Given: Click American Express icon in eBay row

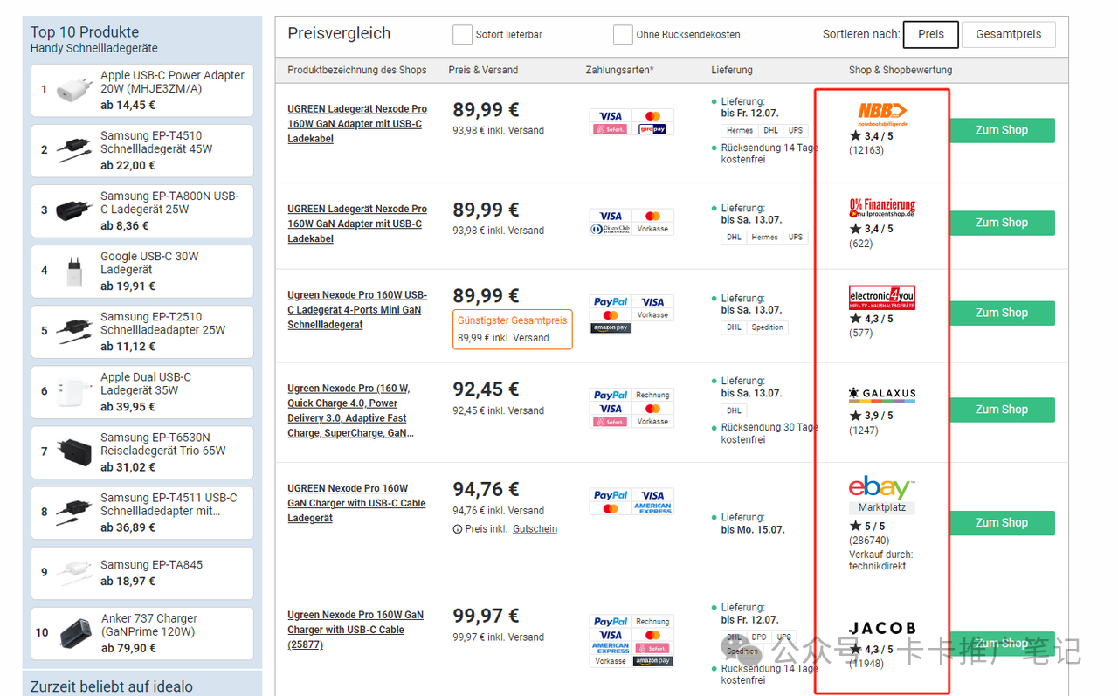Looking at the screenshot, I should point(652,508).
